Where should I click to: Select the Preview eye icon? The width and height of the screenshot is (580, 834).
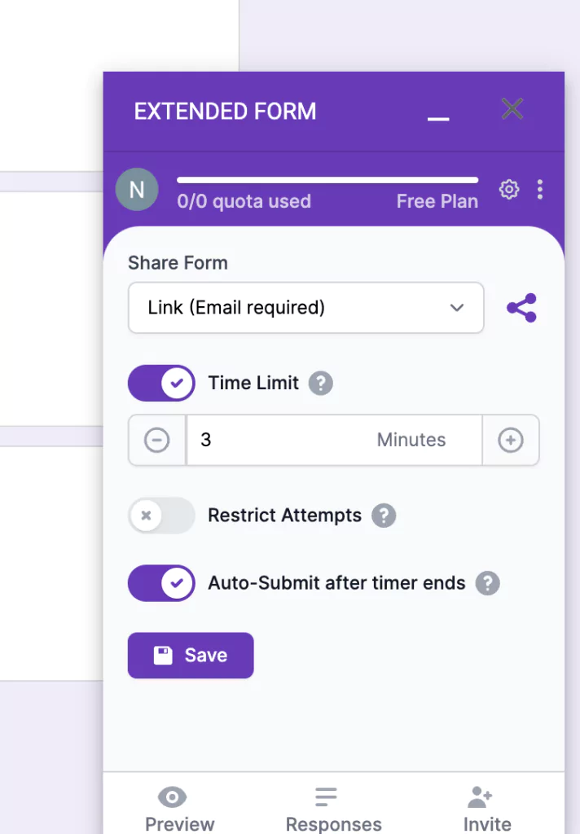pos(171,797)
